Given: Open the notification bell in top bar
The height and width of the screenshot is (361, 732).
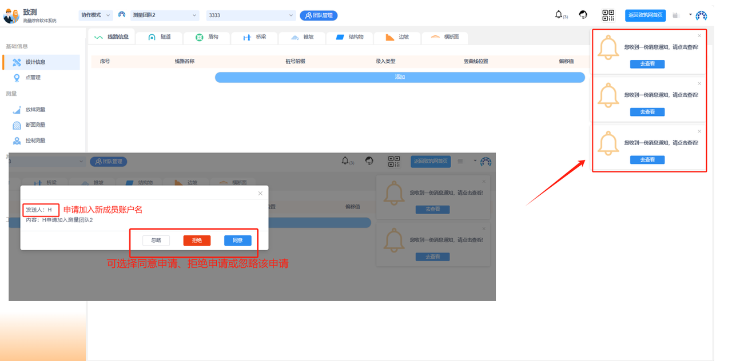Looking at the screenshot, I should pos(559,15).
